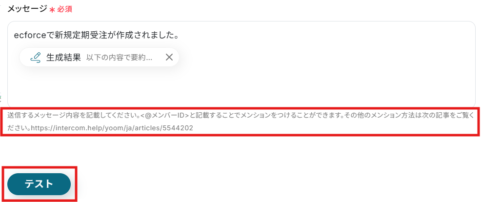
Task: Select the 生成結果 label in the chip
Action: [63, 58]
